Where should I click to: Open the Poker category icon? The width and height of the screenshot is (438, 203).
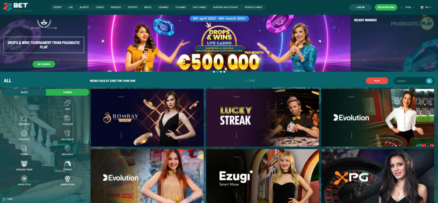tap(24, 148)
